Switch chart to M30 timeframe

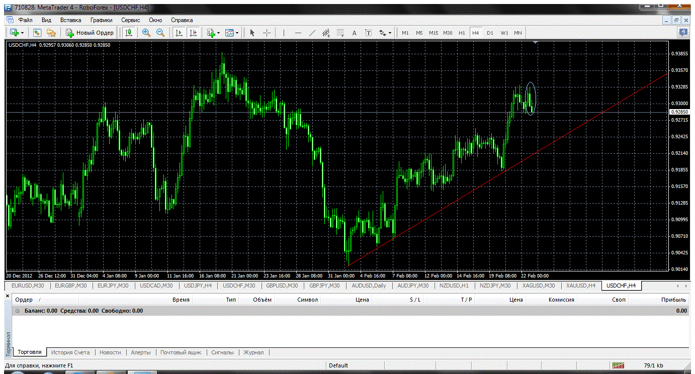tap(448, 33)
